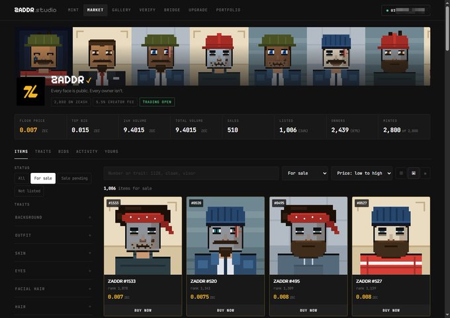Open the Upgrade nav item
The height and width of the screenshot is (318, 450).
pyautogui.click(x=198, y=10)
